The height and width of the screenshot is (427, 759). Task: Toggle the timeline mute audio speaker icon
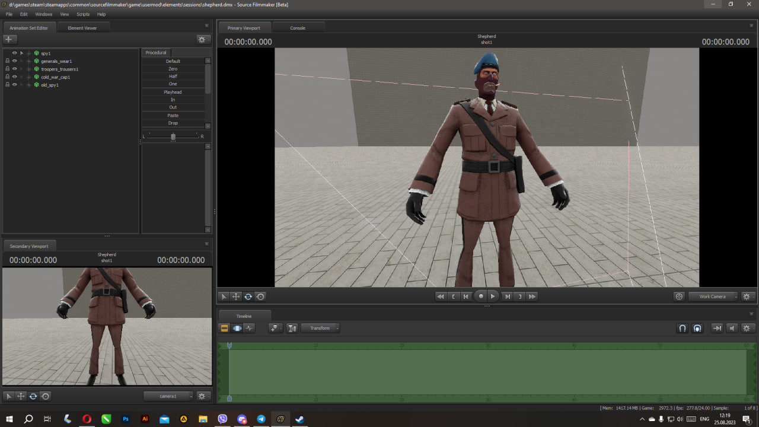click(732, 328)
